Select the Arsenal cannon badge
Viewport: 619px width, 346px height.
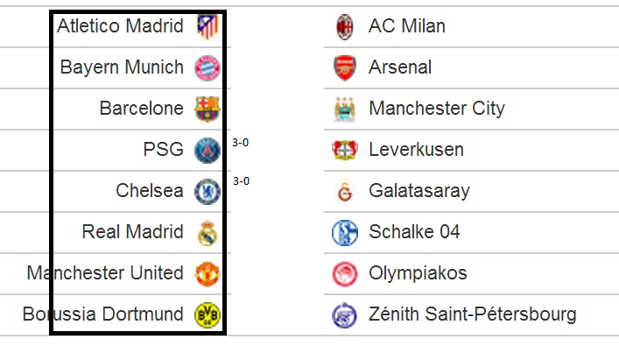pyautogui.click(x=345, y=68)
